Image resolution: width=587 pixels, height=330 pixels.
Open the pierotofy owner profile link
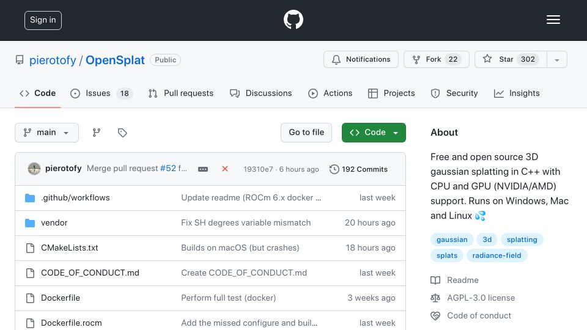[x=53, y=60]
